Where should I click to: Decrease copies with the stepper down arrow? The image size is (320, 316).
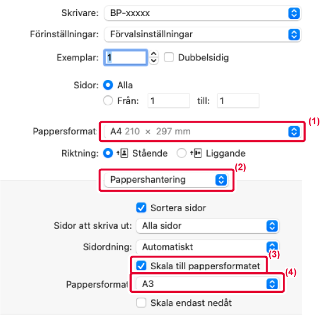tap(154, 61)
